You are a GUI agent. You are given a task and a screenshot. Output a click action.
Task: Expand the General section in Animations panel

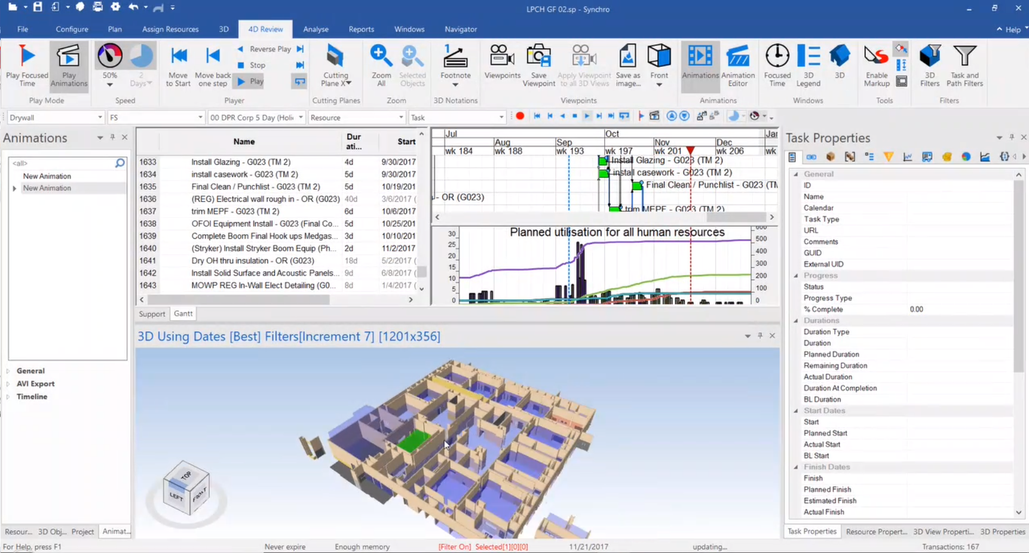point(8,371)
